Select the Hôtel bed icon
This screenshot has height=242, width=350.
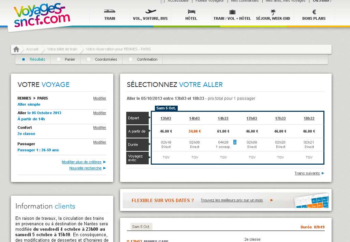[x=191, y=12]
